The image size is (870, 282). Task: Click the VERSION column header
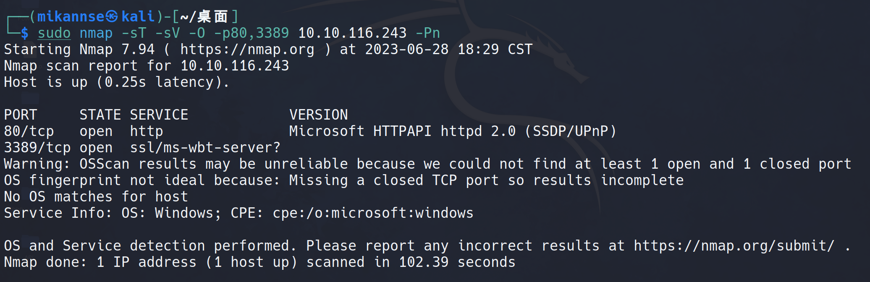[x=318, y=115]
